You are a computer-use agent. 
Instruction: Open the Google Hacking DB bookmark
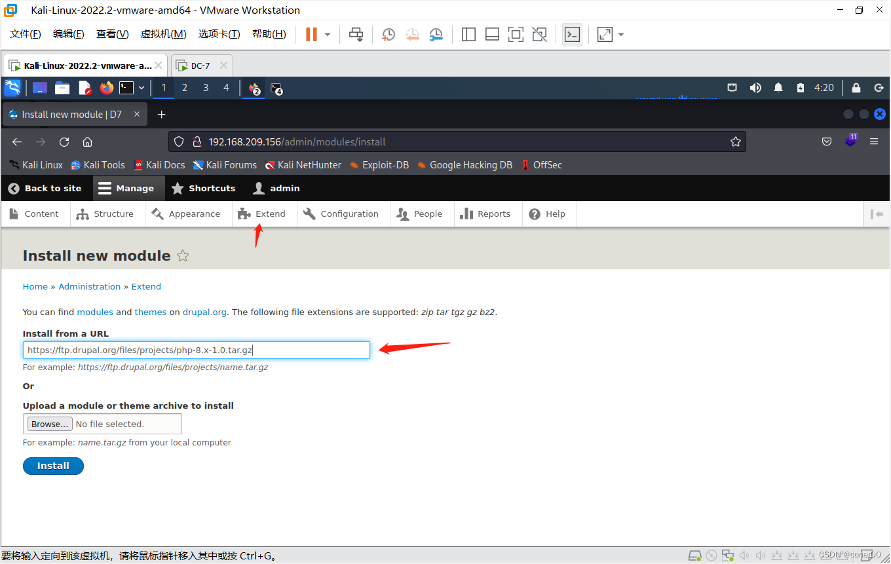464,165
